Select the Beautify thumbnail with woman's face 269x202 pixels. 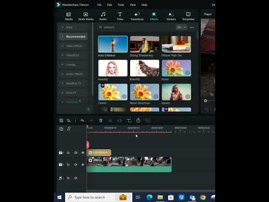point(113,68)
